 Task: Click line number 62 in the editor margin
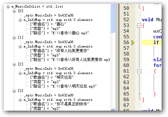[126, 77]
